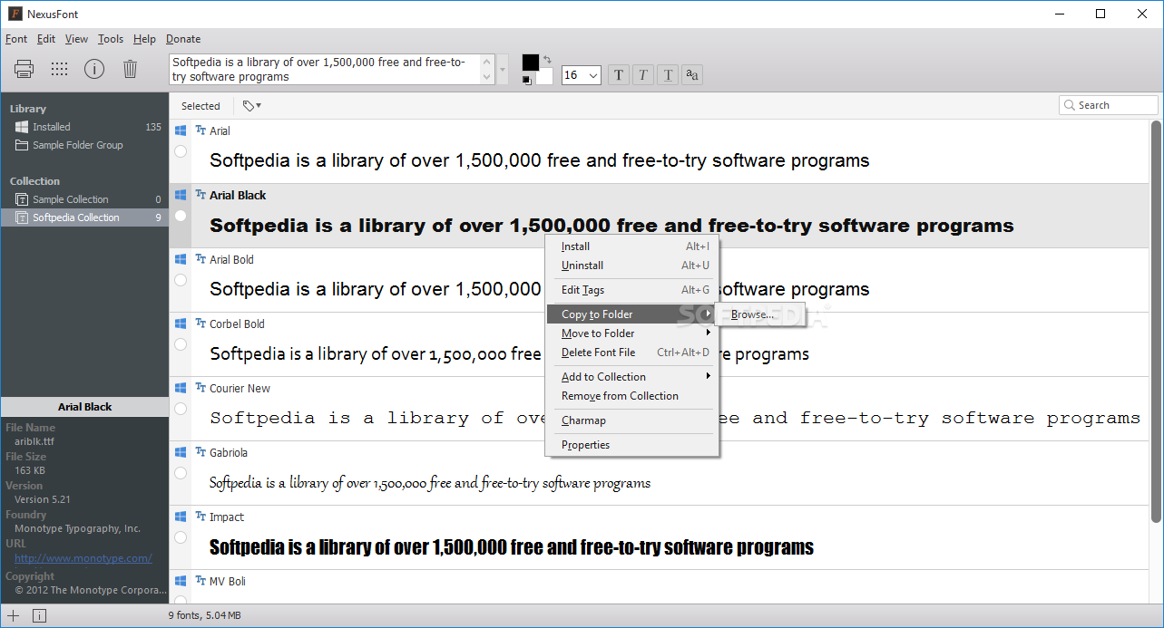Choose Install from the context menu

631,246
